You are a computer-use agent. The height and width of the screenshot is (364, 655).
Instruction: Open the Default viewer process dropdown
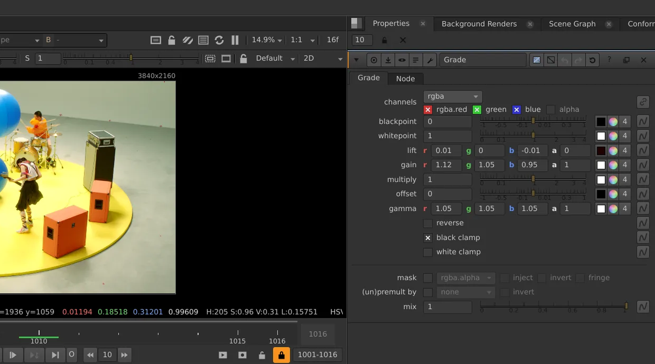point(275,58)
